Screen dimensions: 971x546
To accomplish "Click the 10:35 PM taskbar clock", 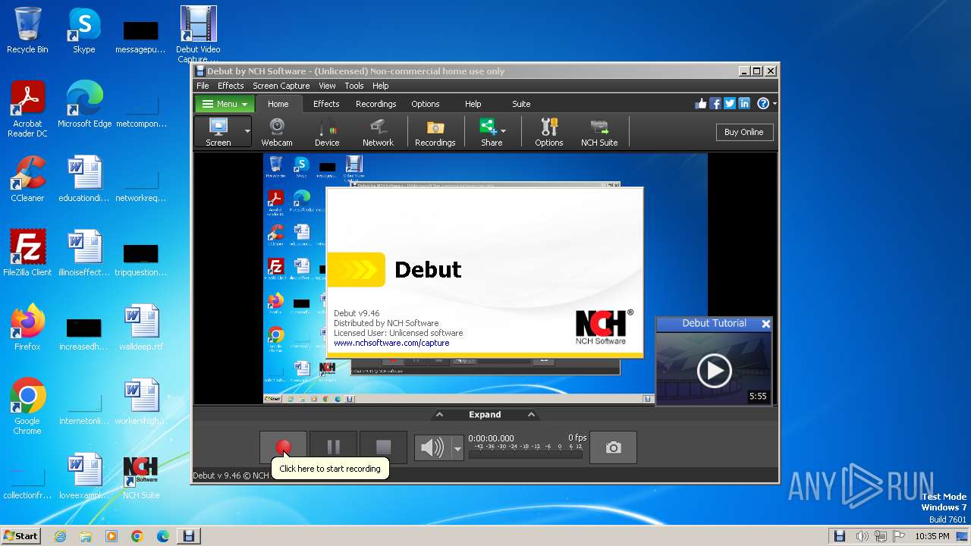I will tap(932, 536).
